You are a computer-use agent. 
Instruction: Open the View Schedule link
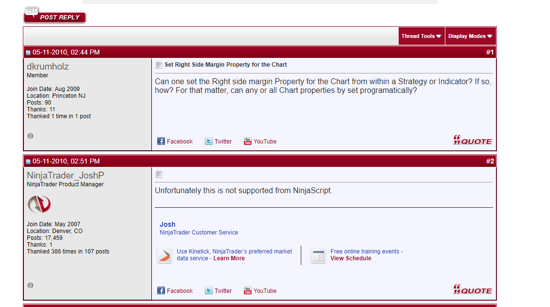point(351,258)
